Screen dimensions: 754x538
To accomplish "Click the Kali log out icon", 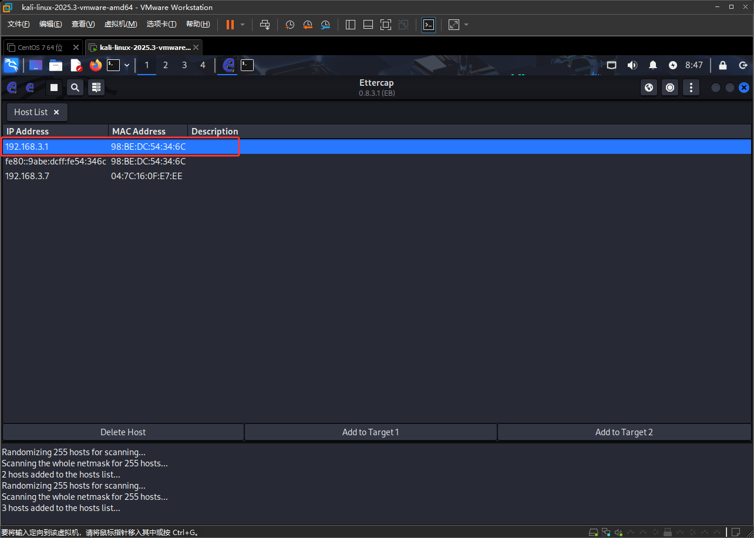I will tap(743, 65).
